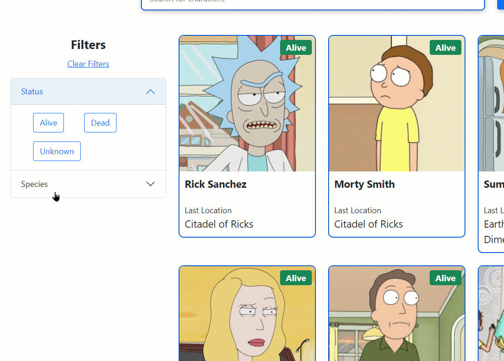This screenshot has height=361, width=504.
Task: Click the blonde woman's Alive badge
Action: pyautogui.click(x=296, y=278)
